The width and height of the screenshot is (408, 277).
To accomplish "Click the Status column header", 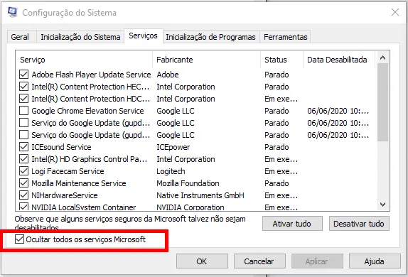I will click(x=281, y=60).
